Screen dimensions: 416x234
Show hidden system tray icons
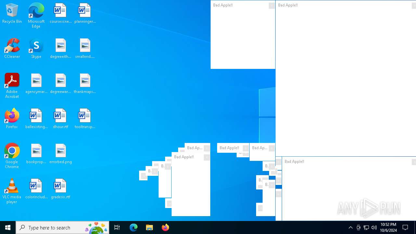pyautogui.click(x=351, y=227)
